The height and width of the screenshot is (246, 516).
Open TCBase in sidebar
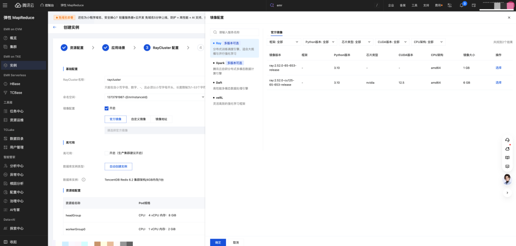coord(16,93)
